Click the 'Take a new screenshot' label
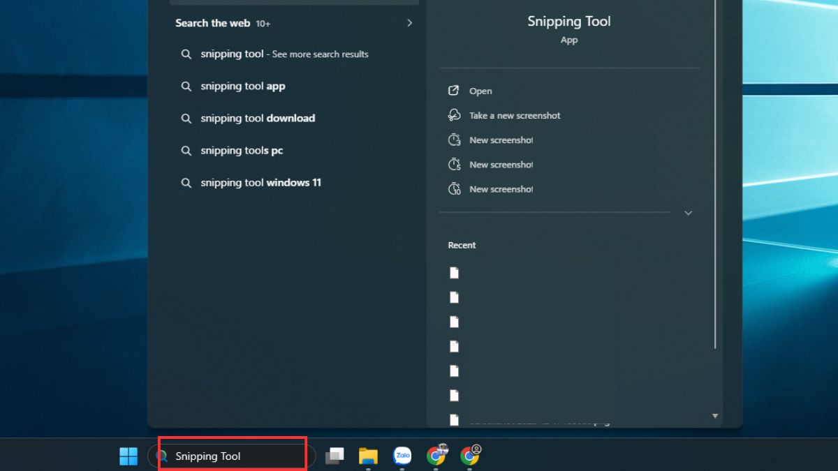Screen dimensions: 838x471 (x=515, y=115)
